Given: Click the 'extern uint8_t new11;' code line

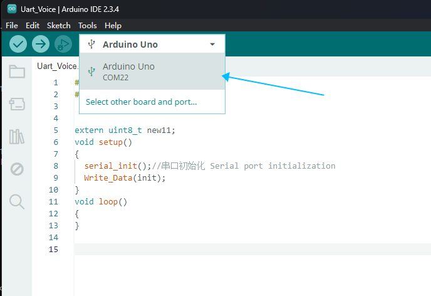Looking at the screenshot, I should click(x=125, y=130).
